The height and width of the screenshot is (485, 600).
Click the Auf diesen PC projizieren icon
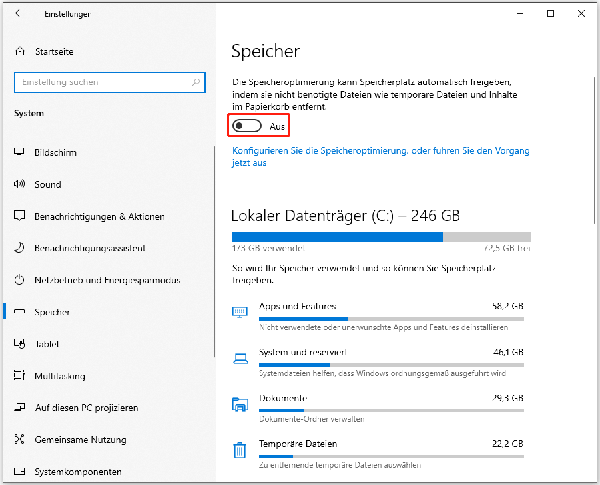[x=19, y=407]
